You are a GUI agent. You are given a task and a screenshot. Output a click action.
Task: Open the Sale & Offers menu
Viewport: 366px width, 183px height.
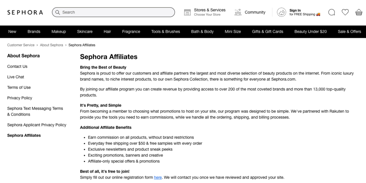(349, 32)
